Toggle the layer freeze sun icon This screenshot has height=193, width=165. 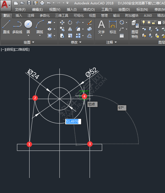tap(149, 22)
